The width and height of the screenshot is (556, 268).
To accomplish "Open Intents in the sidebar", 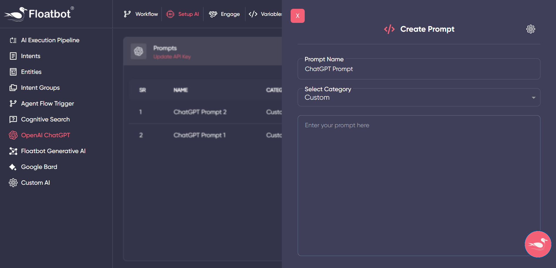I will pos(31,56).
